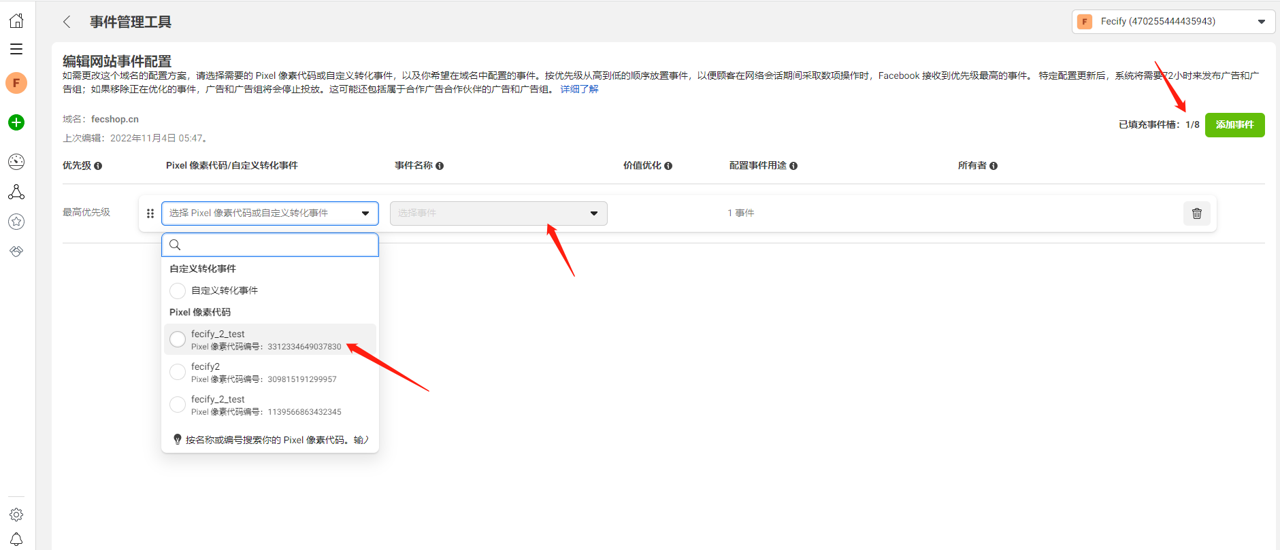1280x550 pixels.
Task: Click the green plus create button
Action: 16,122
